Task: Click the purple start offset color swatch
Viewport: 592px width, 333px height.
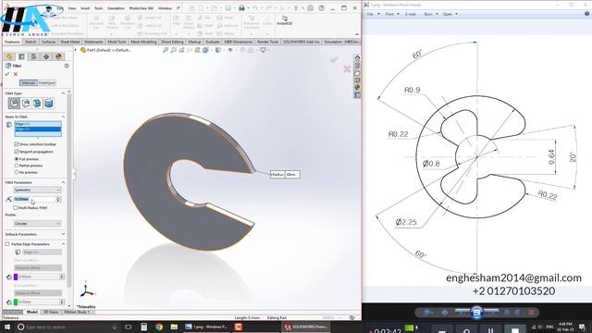Action: coord(16,277)
